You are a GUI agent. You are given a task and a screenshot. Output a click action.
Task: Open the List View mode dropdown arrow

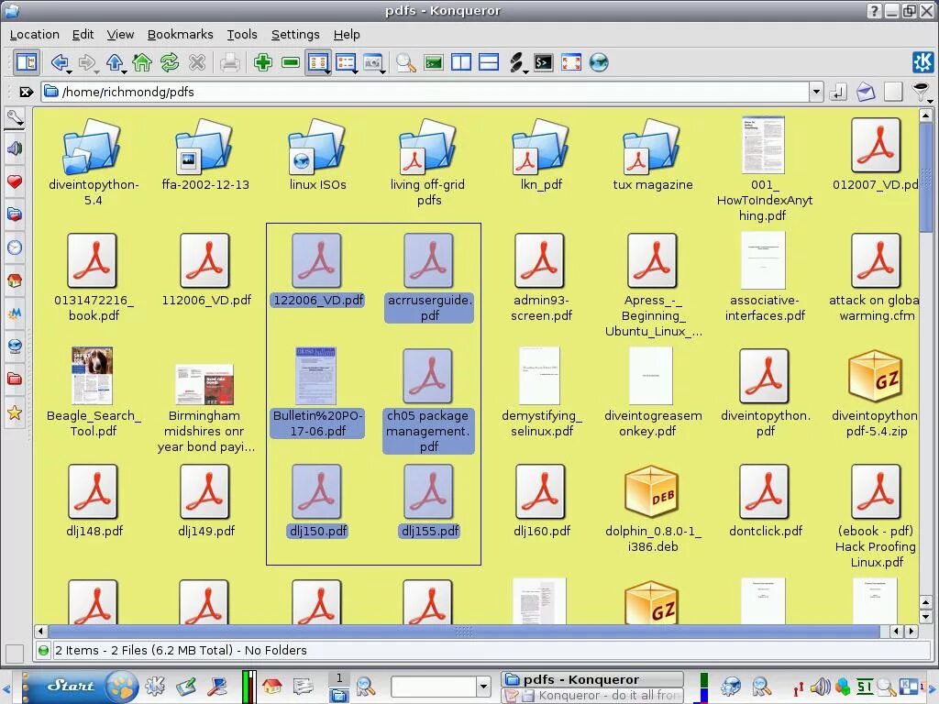click(x=356, y=71)
